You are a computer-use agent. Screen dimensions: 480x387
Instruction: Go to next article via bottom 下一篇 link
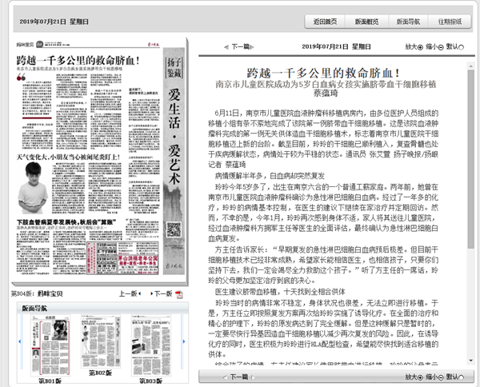(x=238, y=376)
